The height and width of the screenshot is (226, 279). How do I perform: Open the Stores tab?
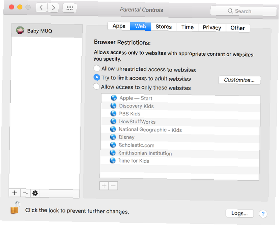tap(164, 27)
